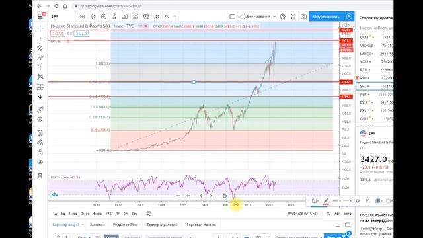Click the chart zoom in plus button
This screenshot has height=238, width=423.
pos(188,196)
